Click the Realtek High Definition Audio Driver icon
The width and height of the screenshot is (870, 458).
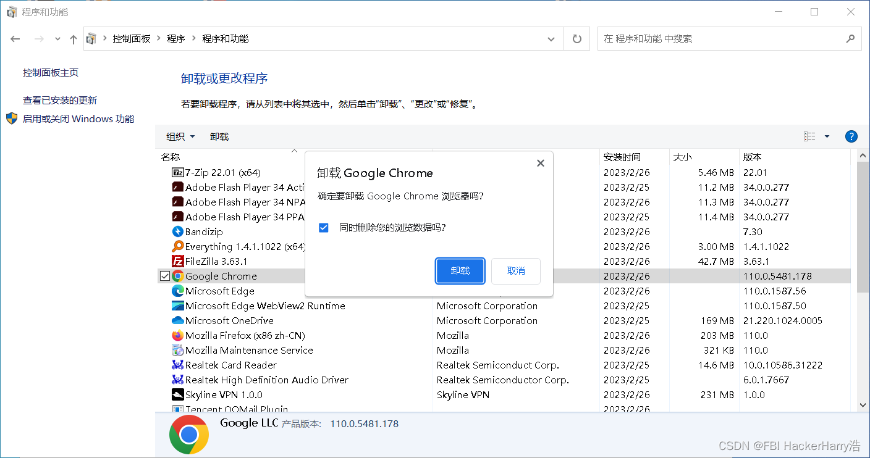pos(177,380)
